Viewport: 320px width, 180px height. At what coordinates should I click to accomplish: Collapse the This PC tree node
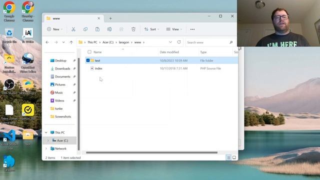[46, 132]
